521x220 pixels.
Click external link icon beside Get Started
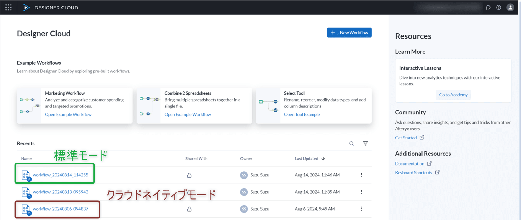(422, 137)
